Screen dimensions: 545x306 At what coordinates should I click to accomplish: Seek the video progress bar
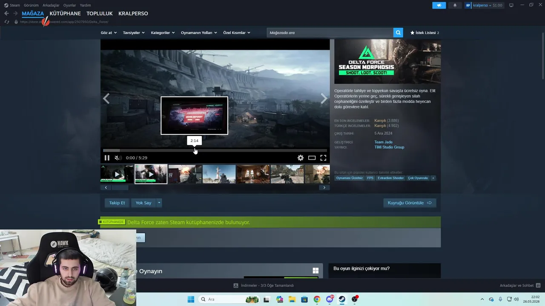pyautogui.click(x=215, y=150)
